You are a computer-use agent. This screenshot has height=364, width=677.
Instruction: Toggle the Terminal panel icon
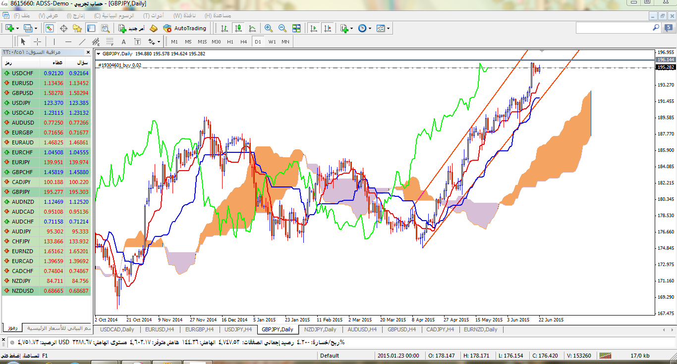coord(91,28)
